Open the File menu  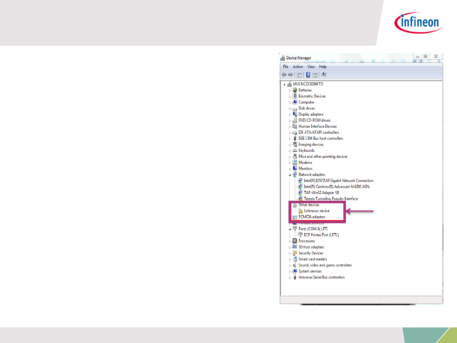tap(286, 67)
